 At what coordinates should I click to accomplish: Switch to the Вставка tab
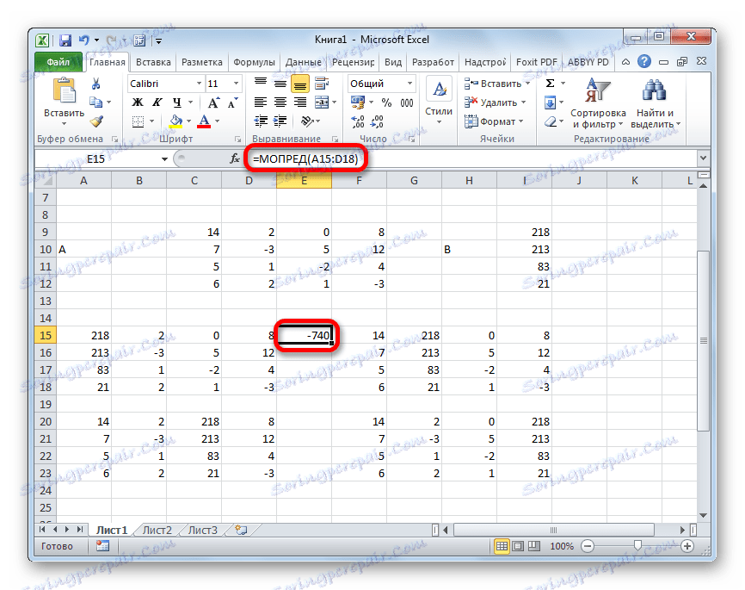click(x=153, y=62)
